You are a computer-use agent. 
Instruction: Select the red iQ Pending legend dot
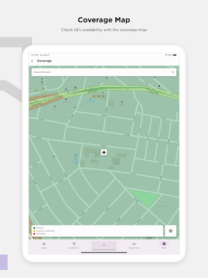[x=34, y=234]
